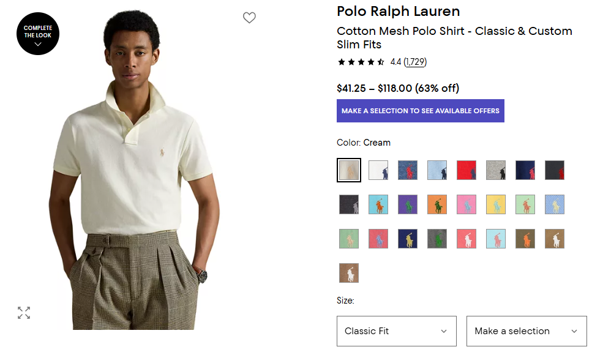592x355 pixels.
Task: Select the white color swatch
Action: coord(378,170)
